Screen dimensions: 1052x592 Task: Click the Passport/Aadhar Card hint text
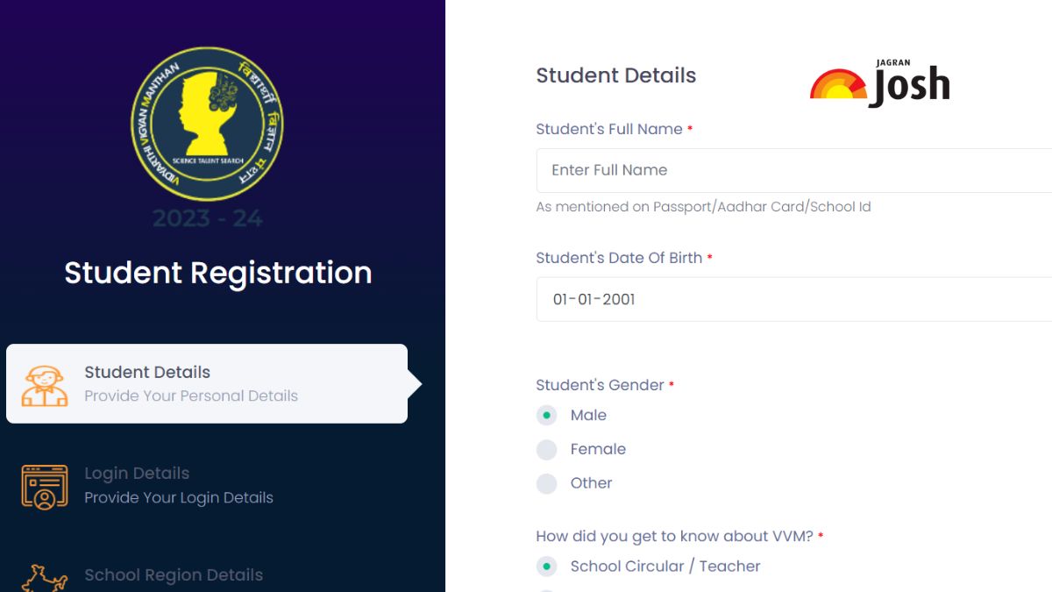click(704, 207)
